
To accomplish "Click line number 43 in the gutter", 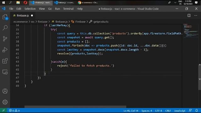I will pos(17,62).
